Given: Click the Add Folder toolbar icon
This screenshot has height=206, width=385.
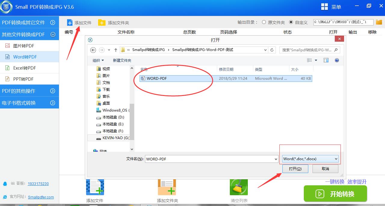Looking at the screenshot, I should coord(102,22).
